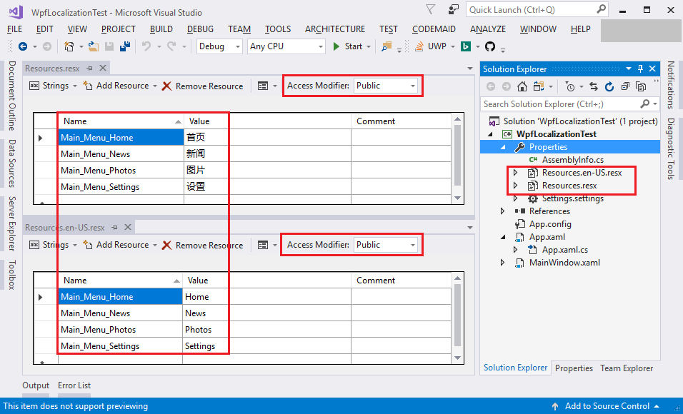
Task: Select App.config in Solution Explorer
Action: pos(549,225)
